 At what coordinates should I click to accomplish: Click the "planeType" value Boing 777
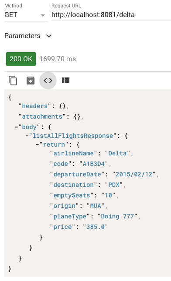tap(117, 217)
